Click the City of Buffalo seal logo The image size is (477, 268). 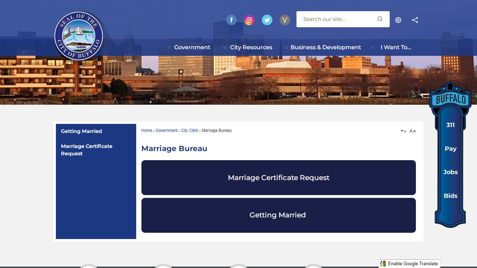pos(79,36)
